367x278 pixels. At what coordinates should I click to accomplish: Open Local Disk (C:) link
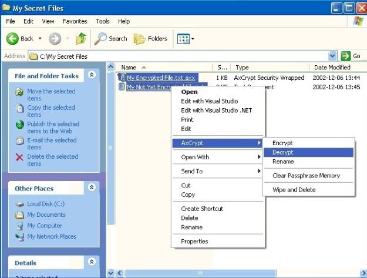coord(46,204)
